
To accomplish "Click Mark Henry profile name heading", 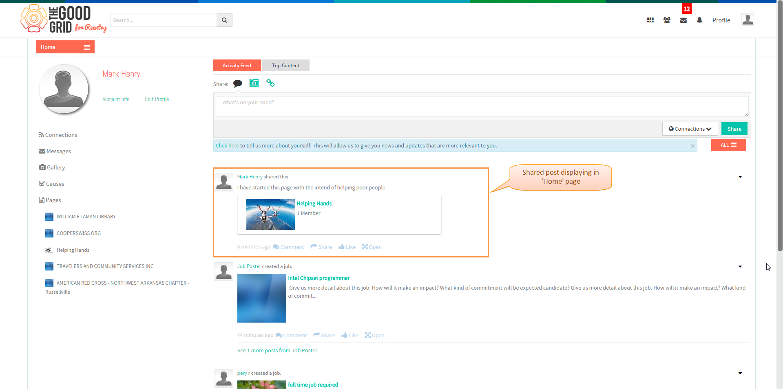I will (122, 74).
